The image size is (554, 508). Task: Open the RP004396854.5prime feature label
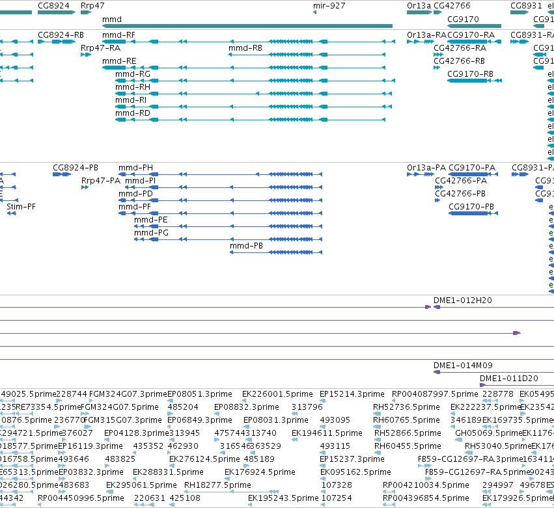[426, 498]
